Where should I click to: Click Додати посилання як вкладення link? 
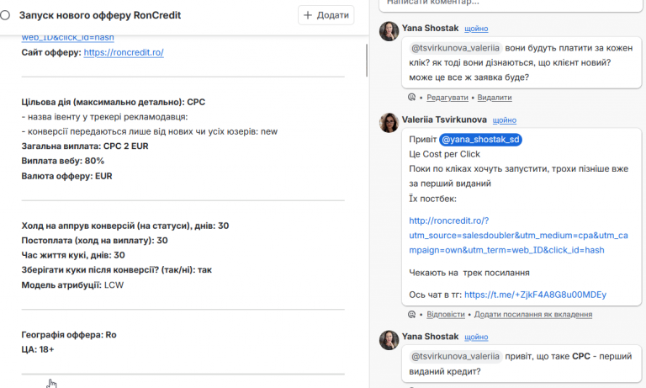coord(533,315)
